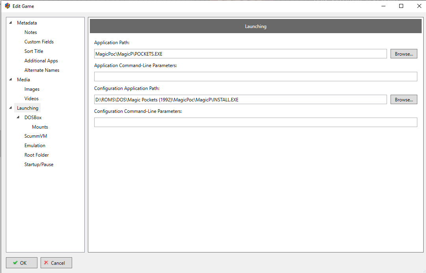Viewport: 426px width, 273px height.
Task: Browse for the Application Path
Action: click(404, 54)
